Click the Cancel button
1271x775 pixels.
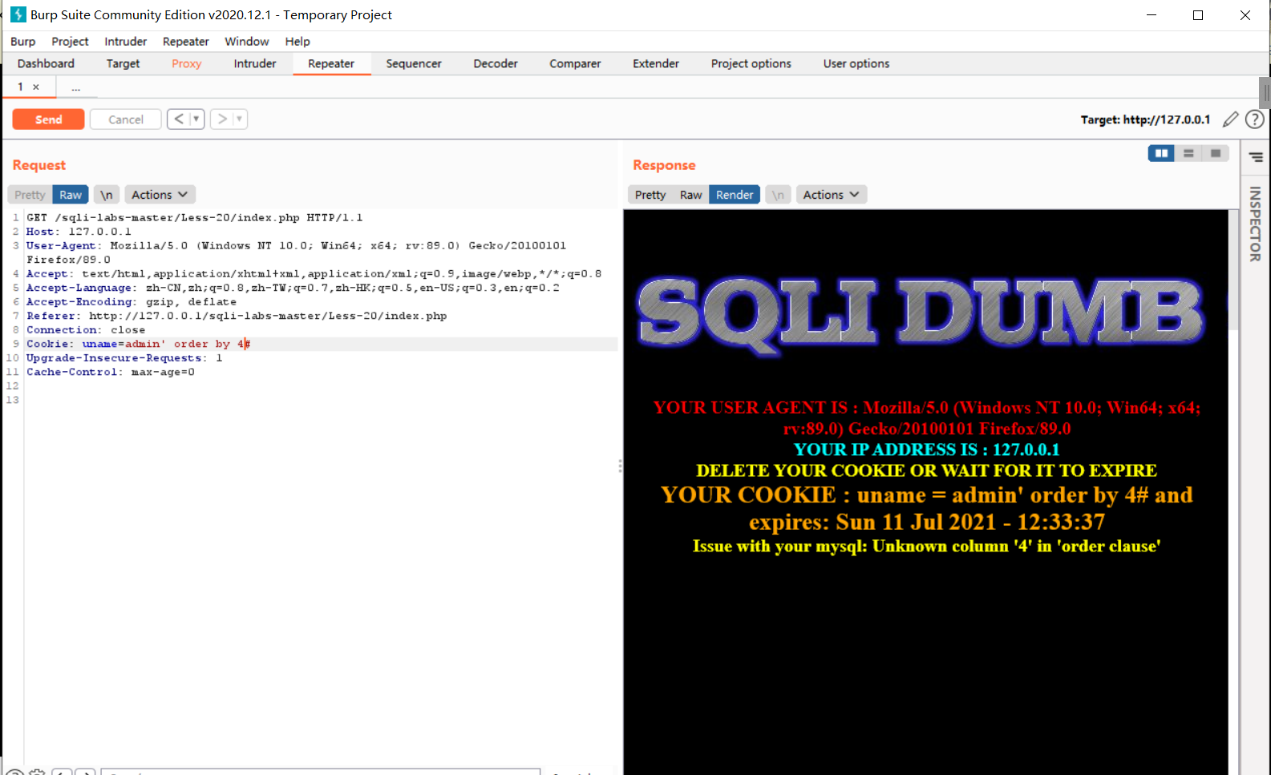[x=126, y=119]
